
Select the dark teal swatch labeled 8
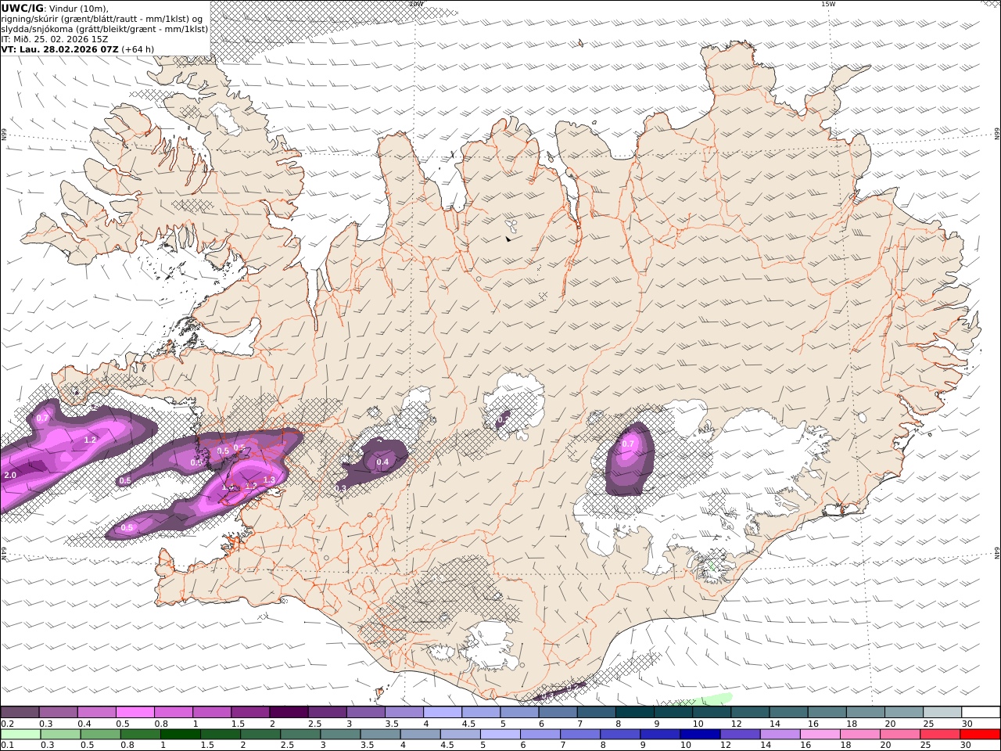pyautogui.click(x=634, y=713)
